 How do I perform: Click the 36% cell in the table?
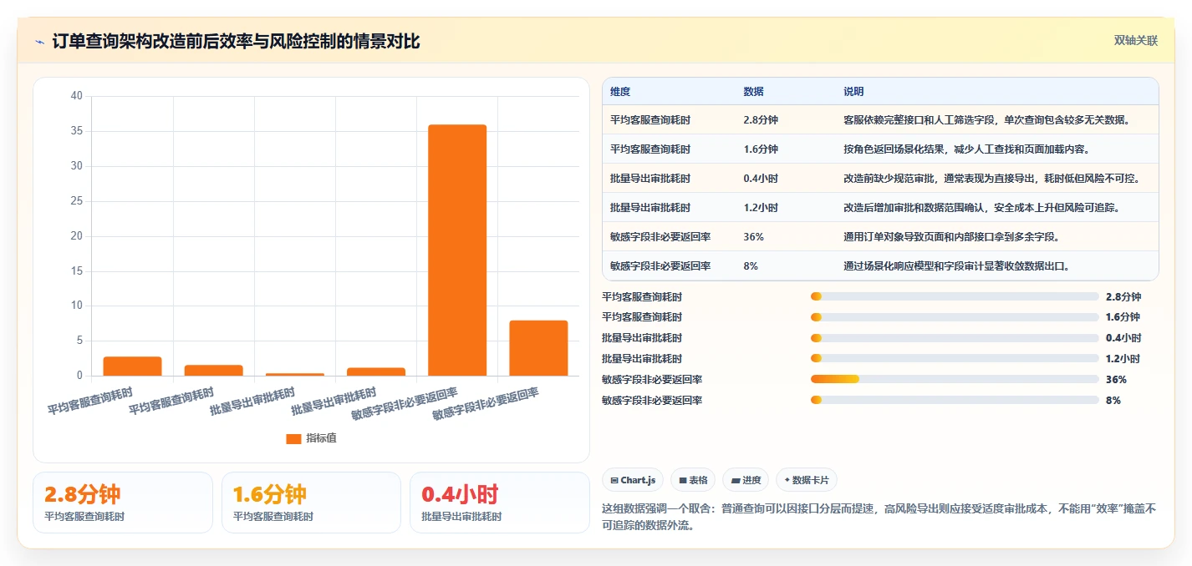[x=753, y=236]
